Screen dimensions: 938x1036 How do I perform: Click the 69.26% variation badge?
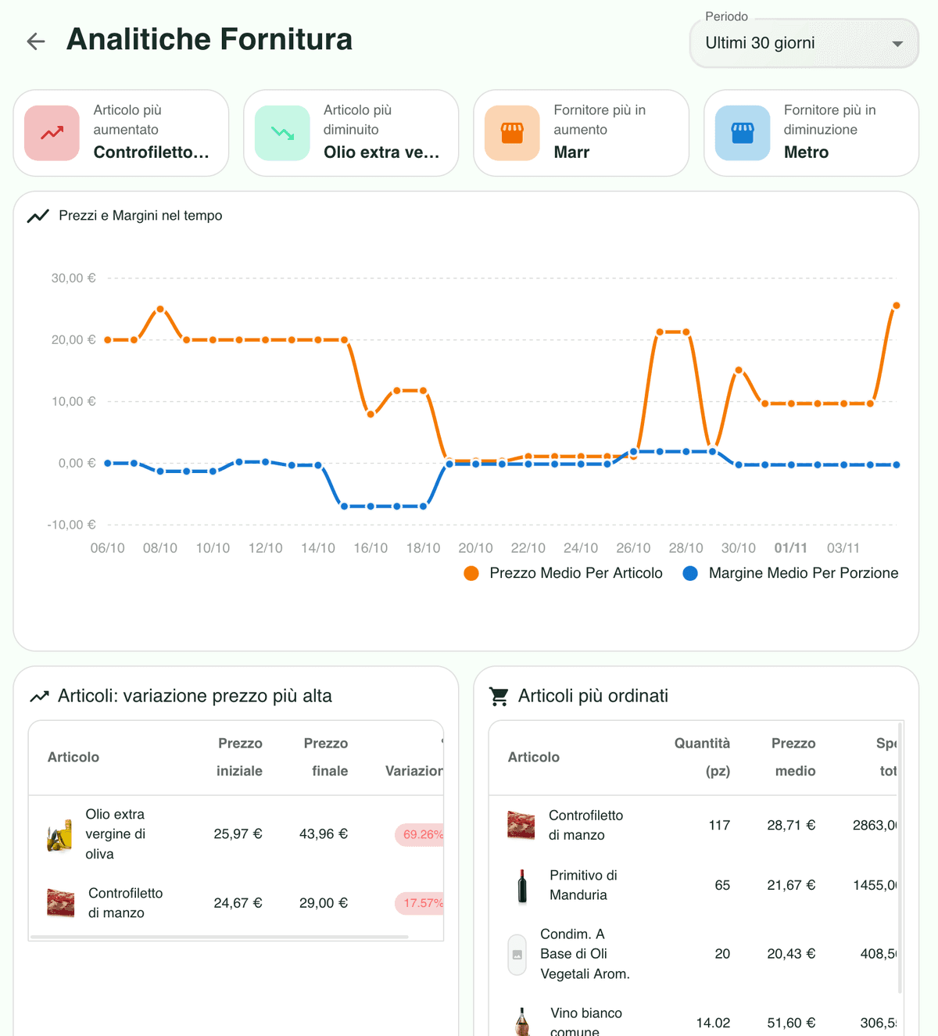coord(421,834)
